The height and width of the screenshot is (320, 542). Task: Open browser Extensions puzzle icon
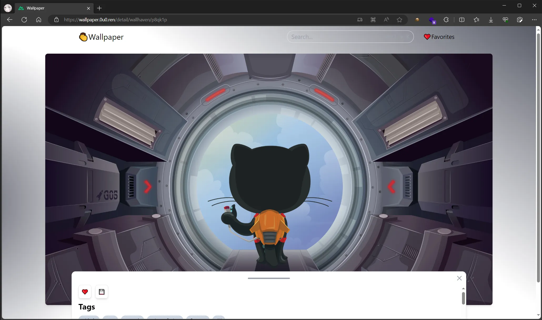point(446,20)
